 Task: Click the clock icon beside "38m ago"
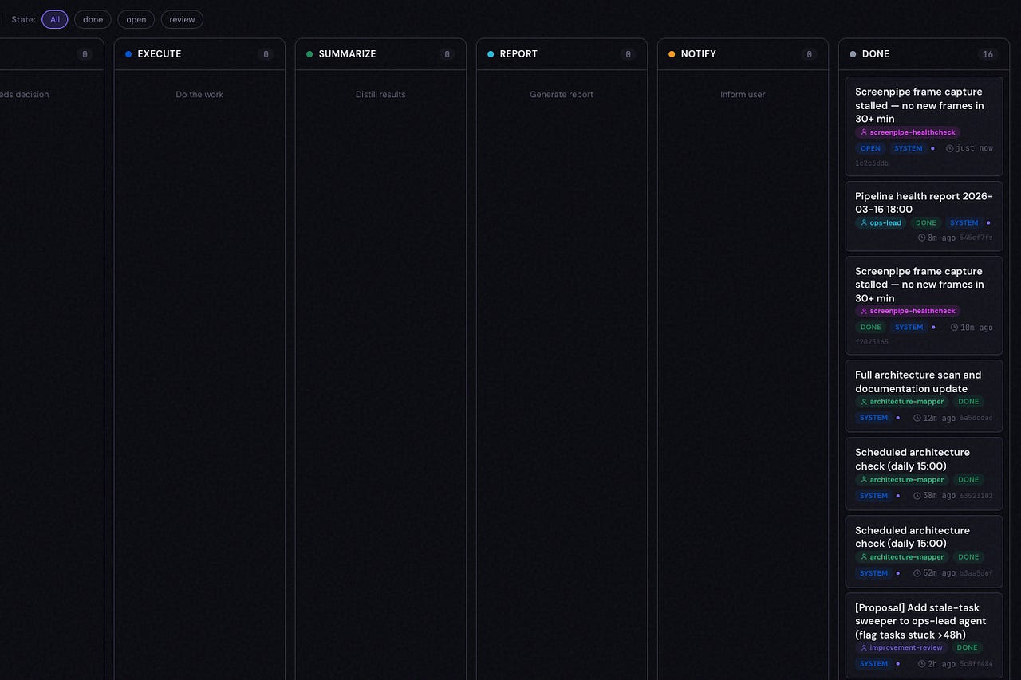917,496
